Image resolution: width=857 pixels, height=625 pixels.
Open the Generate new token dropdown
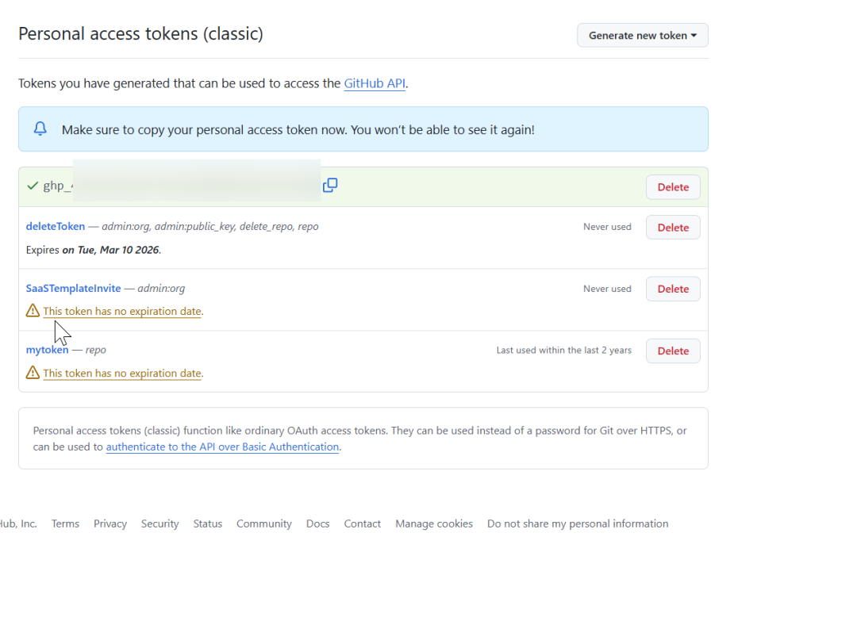tap(642, 36)
